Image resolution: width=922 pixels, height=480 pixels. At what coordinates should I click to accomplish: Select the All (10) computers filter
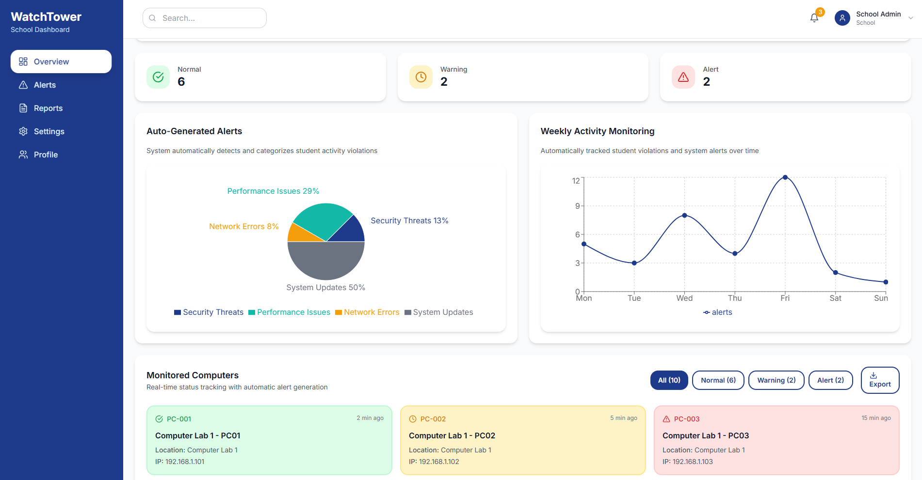(669, 380)
